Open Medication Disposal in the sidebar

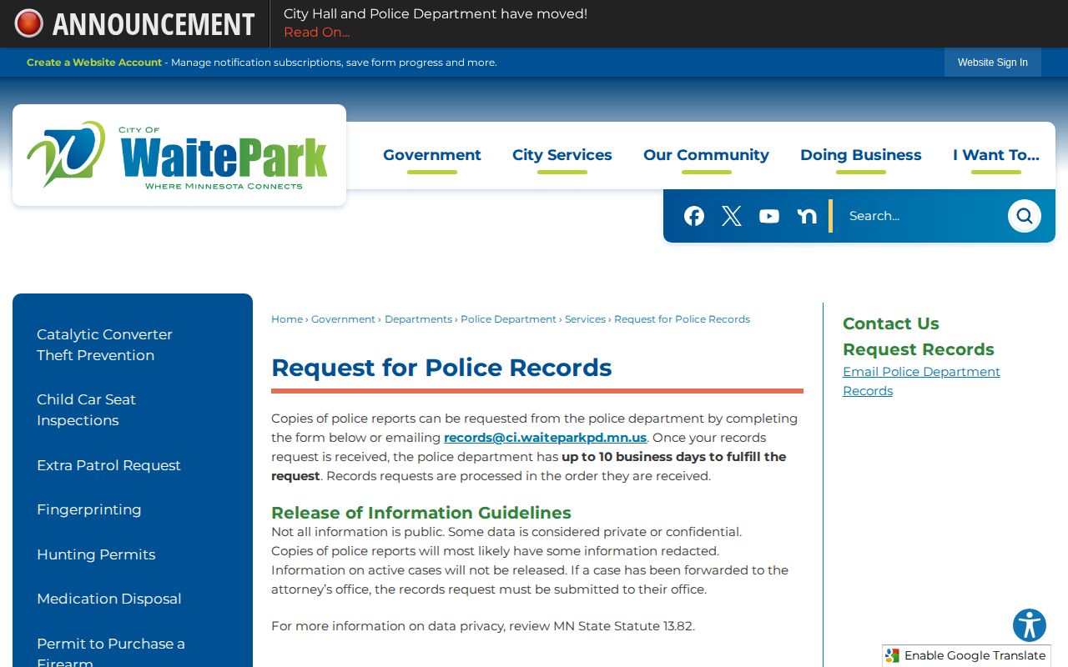pyautogui.click(x=109, y=599)
